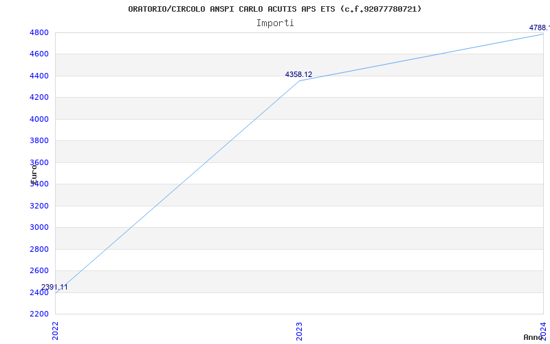Viewport: 550px width, 344px height.
Task: Click the 2023 x-axis label
Action: tap(299, 332)
